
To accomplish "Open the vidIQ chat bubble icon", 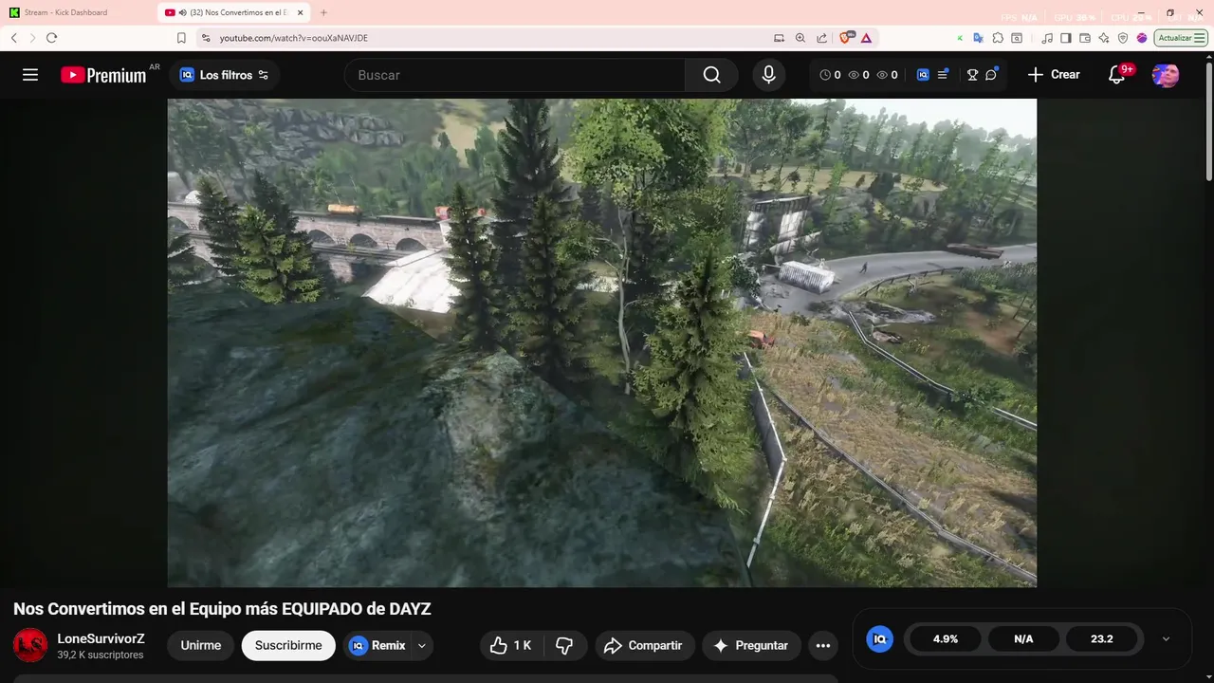I will [x=991, y=75].
